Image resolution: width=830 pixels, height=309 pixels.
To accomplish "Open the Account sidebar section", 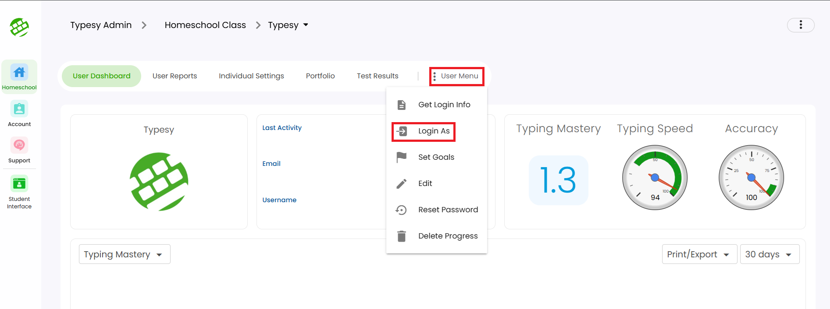I will (19, 114).
